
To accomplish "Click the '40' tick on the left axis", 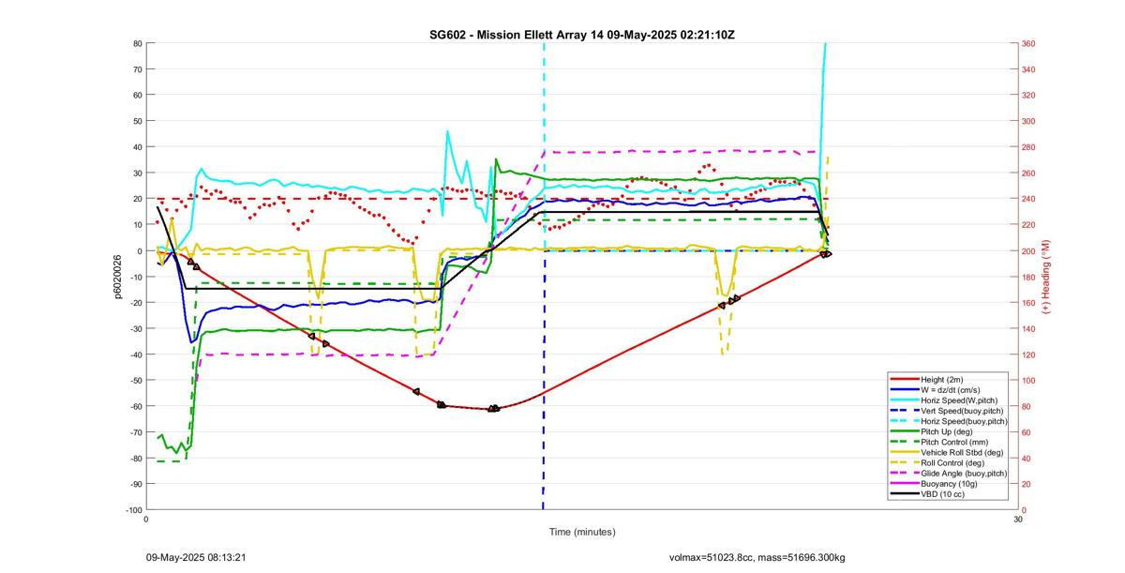I will tap(137, 147).
